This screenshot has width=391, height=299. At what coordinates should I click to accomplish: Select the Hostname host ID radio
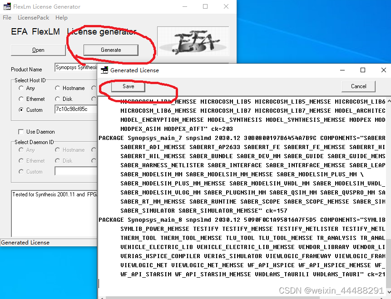click(x=58, y=88)
